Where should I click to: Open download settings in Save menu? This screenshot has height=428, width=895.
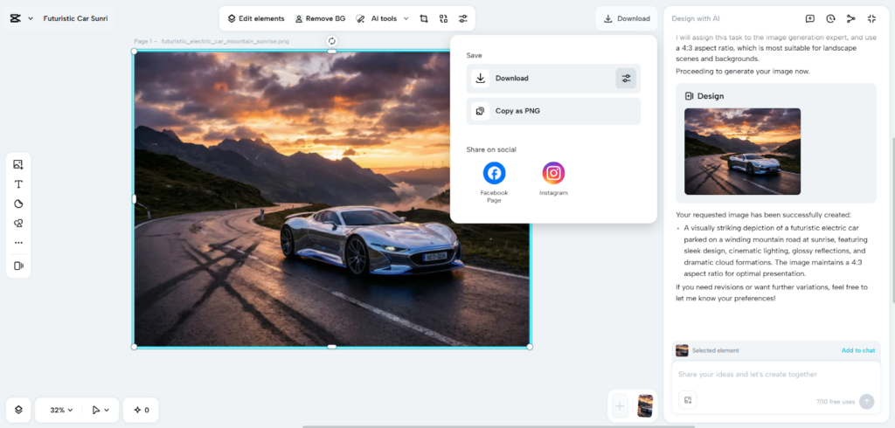(626, 79)
